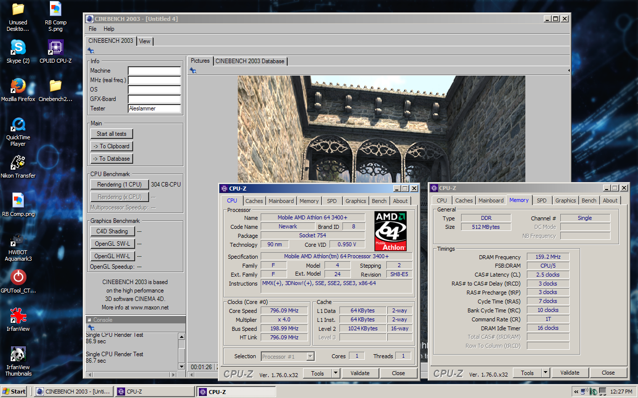This screenshot has width=638, height=398.
Task: Open the Windows Start menu
Action: [14, 392]
